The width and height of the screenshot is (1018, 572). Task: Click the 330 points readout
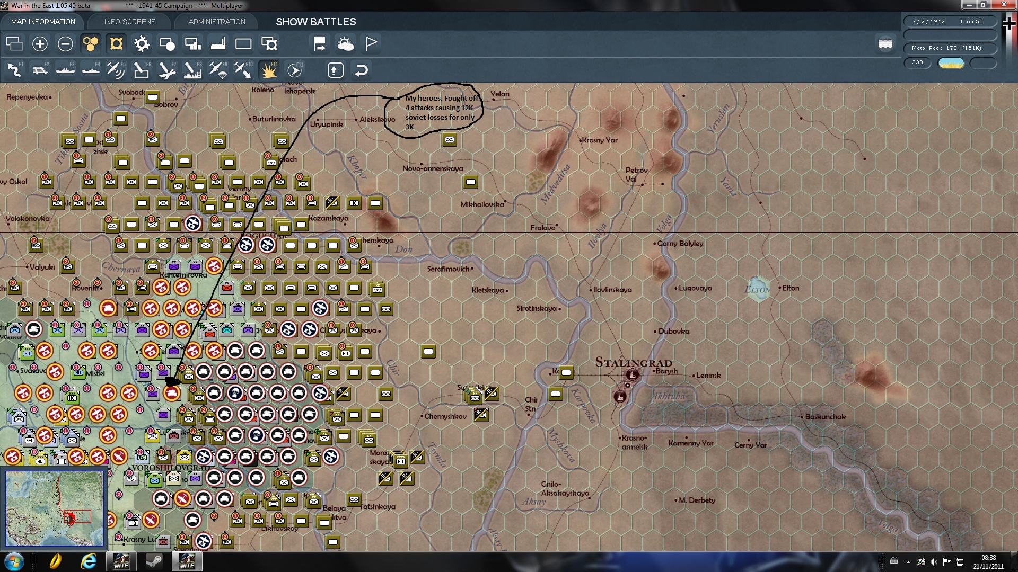pos(917,62)
